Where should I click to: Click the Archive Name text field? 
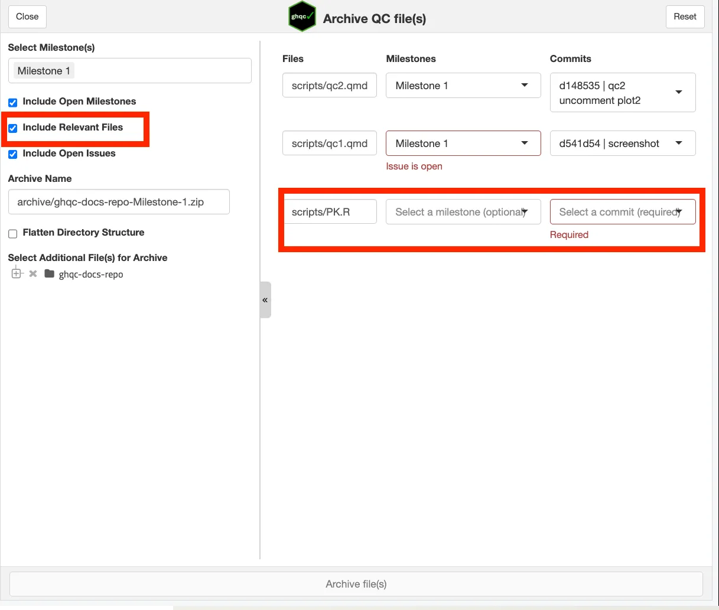[119, 202]
